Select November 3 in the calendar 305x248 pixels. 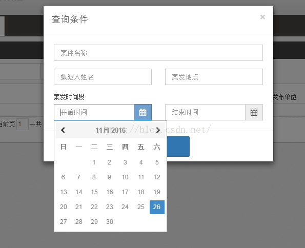pos(125,162)
